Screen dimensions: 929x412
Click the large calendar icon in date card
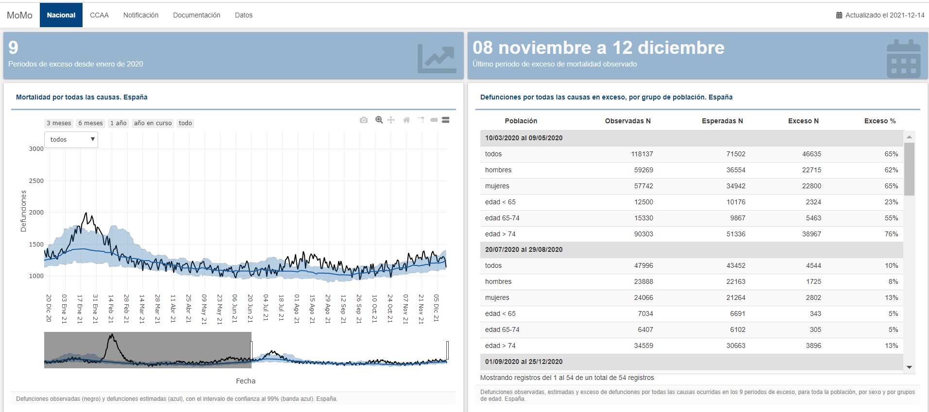903,59
